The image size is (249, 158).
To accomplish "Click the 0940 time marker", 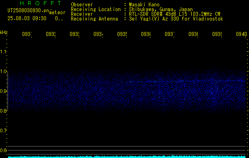I will pos(241,34).
